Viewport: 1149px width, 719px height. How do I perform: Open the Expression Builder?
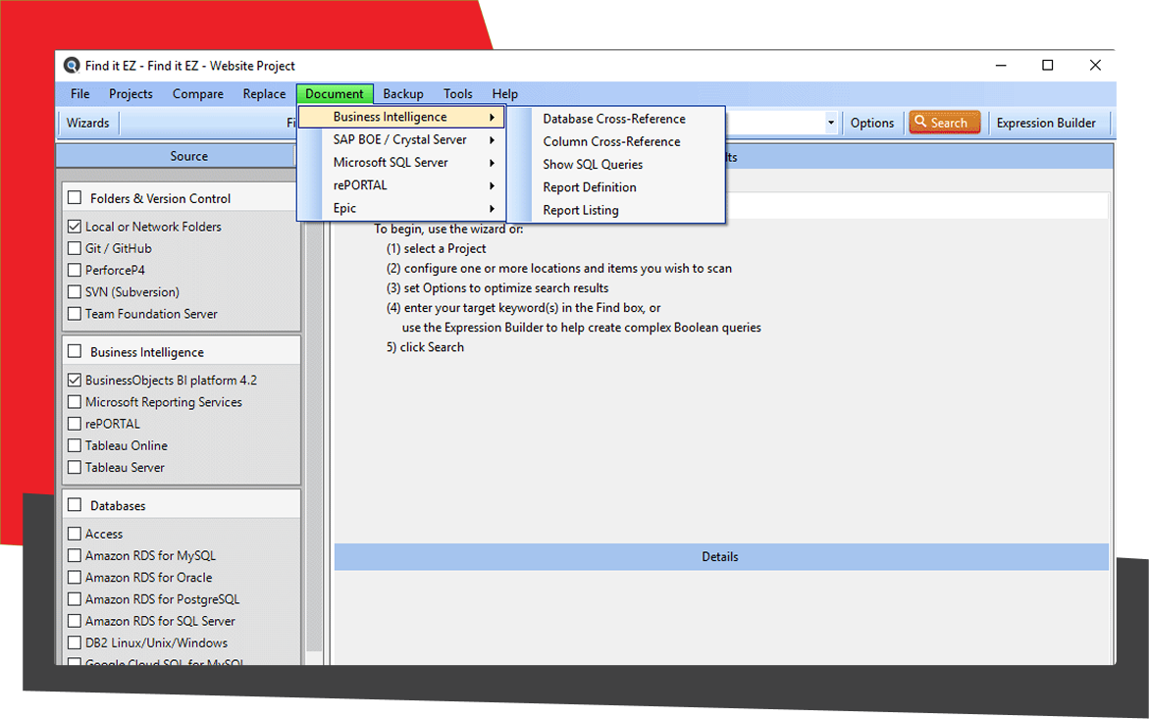(1046, 123)
